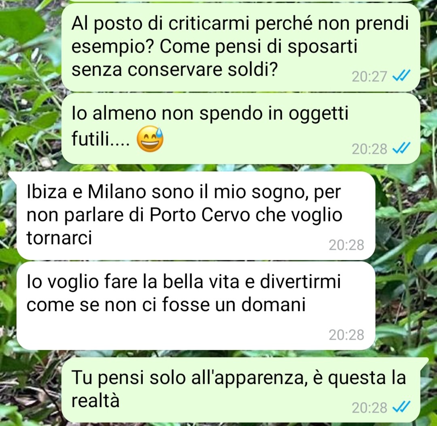Click the word 'realtà' in the last message
This screenshot has width=437, height=426.
(x=95, y=400)
